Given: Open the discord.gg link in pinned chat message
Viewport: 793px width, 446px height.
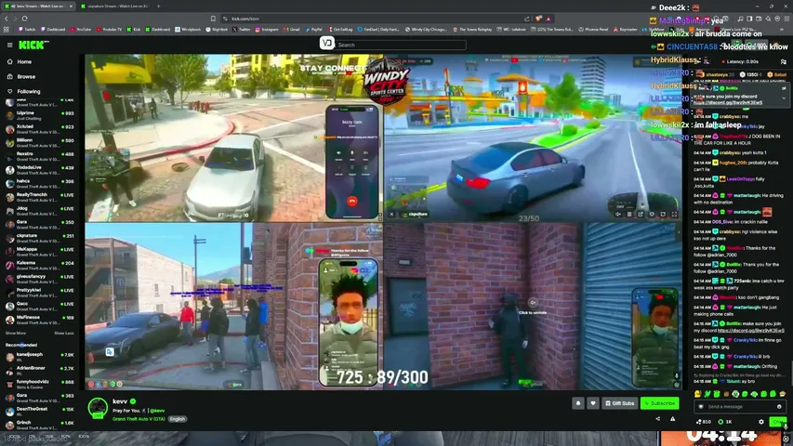Looking at the screenshot, I should 728,102.
